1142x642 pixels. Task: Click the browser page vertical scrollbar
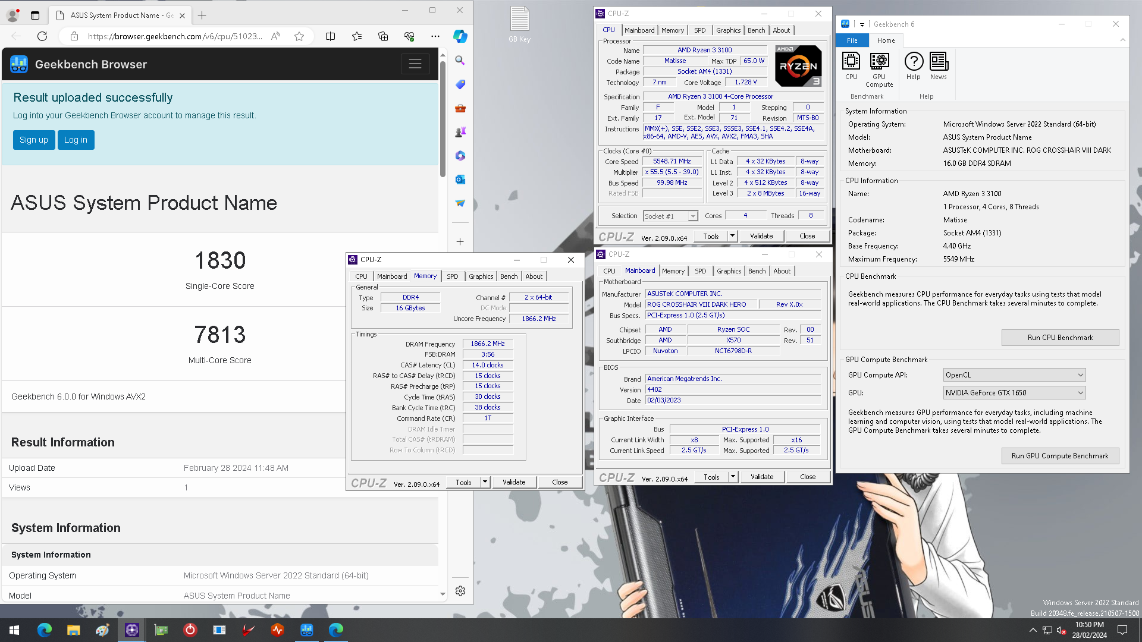[x=443, y=118]
